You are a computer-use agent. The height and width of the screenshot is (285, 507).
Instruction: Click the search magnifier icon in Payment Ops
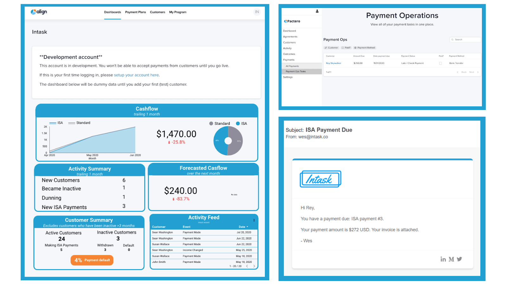click(x=452, y=40)
